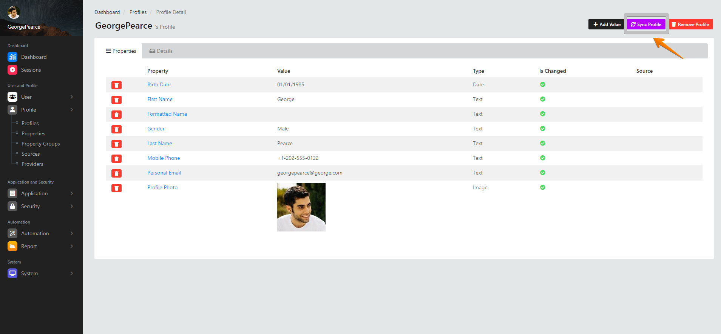The image size is (721, 334).
Task: Remove the Profile Photo value via trash icon
Action: point(116,188)
